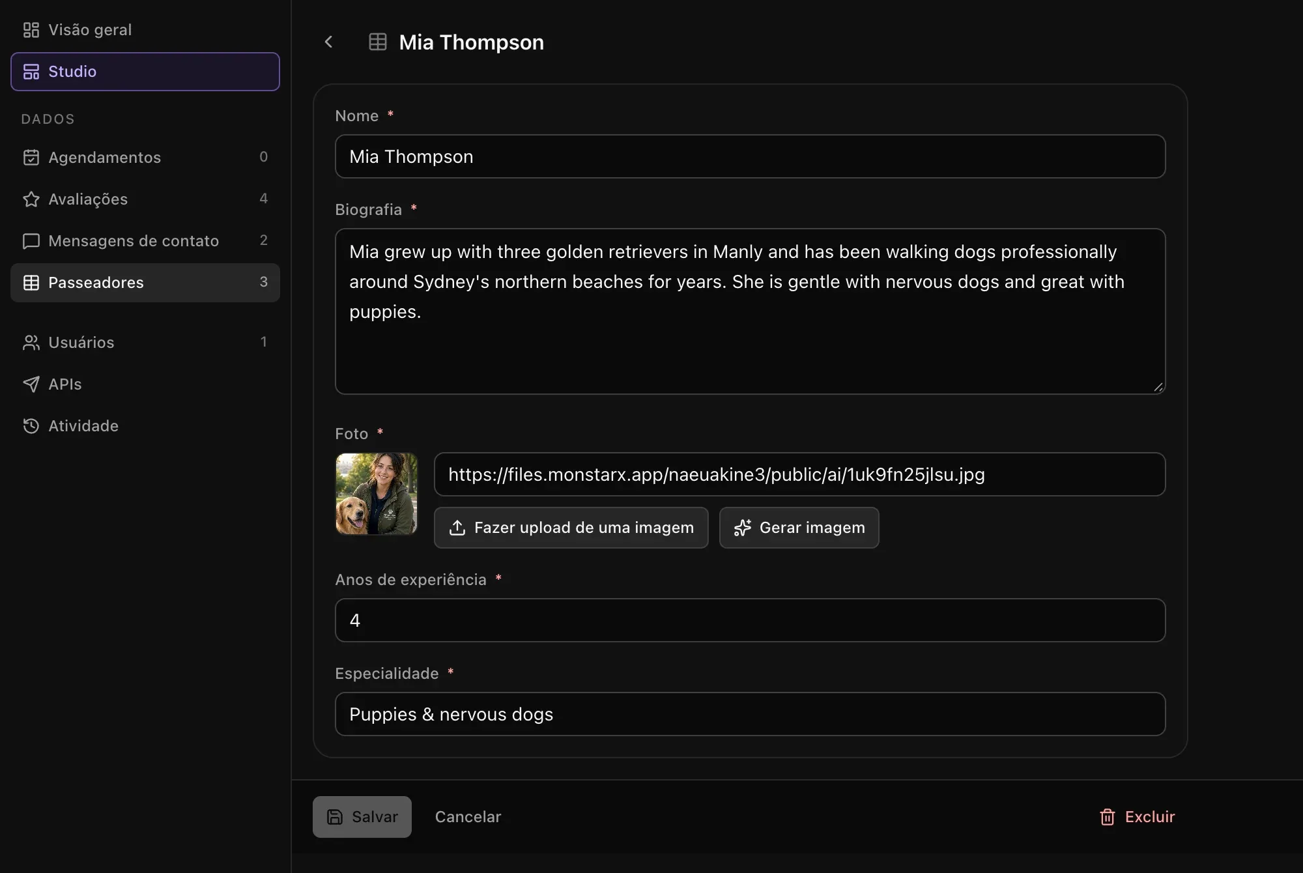
Task: Open Usuários in the sidebar
Action: click(145, 343)
